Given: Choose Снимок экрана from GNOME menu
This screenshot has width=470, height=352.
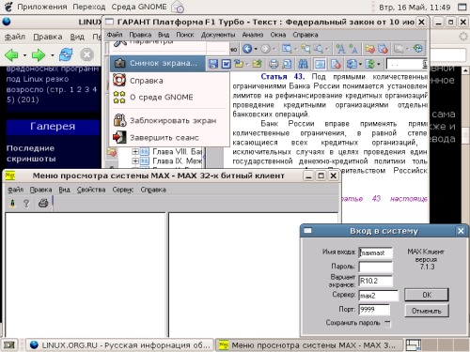Looking at the screenshot, I should [158, 63].
